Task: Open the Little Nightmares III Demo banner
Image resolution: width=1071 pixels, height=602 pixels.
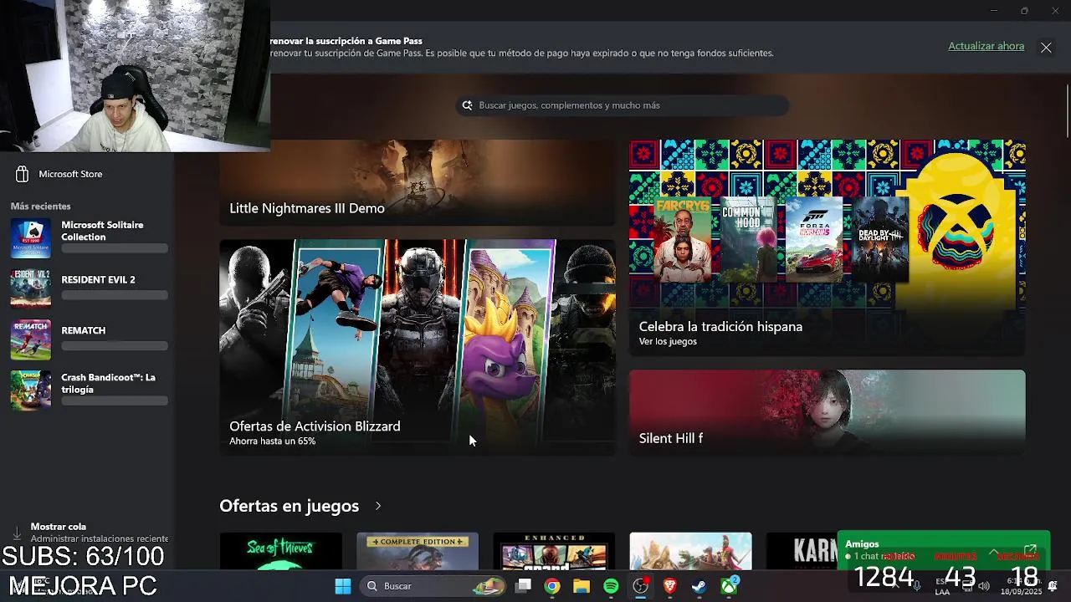Action: pyautogui.click(x=418, y=182)
